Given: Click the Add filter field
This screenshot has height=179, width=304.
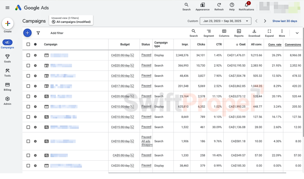Looking at the screenshot, I should point(57,33).
